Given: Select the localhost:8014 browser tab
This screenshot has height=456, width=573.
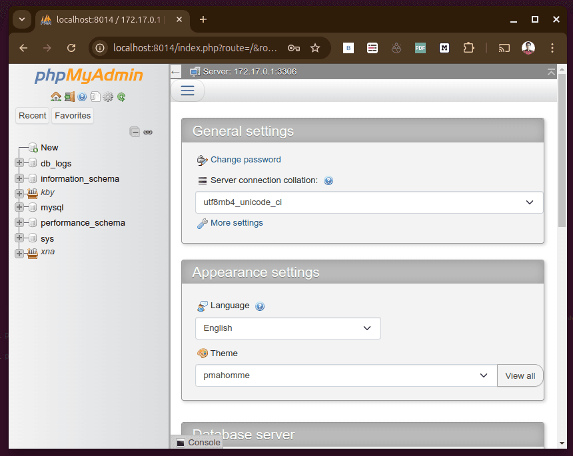Looking at the screenshot, I should point(109,20).
